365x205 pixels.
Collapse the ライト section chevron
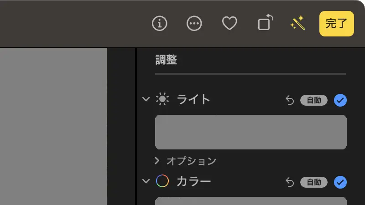[x=146, y=99]
